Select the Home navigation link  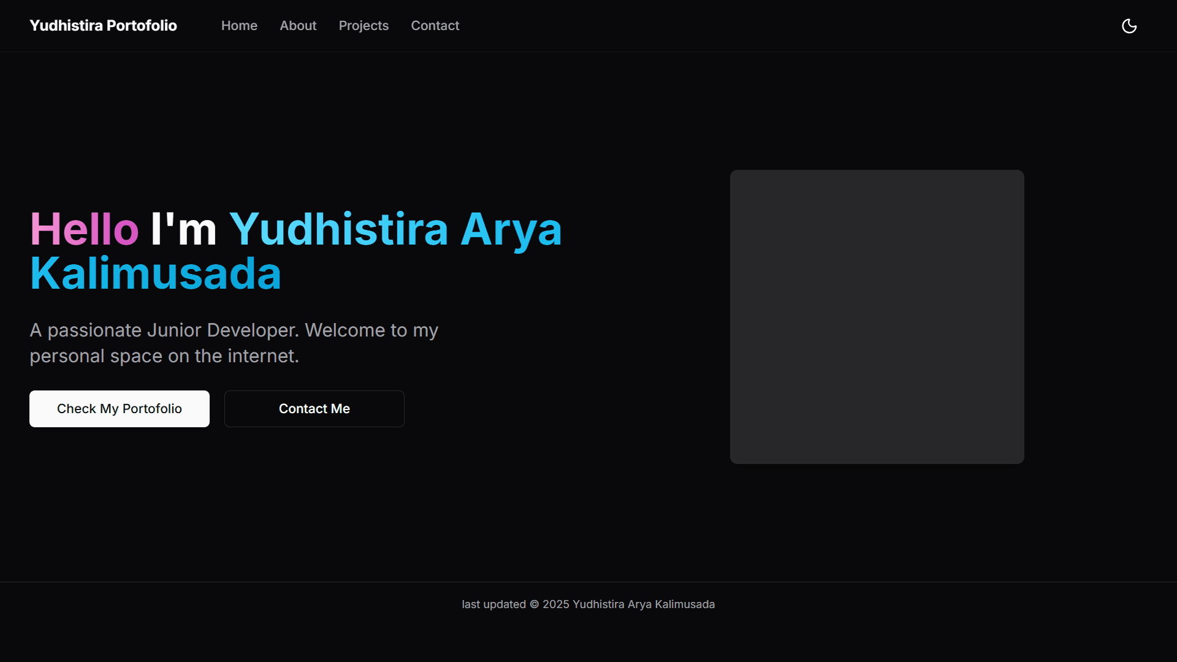click(239, 26)
